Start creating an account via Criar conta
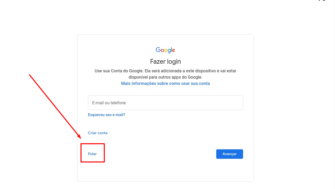335x189 pixels. [x=97, y=133]
